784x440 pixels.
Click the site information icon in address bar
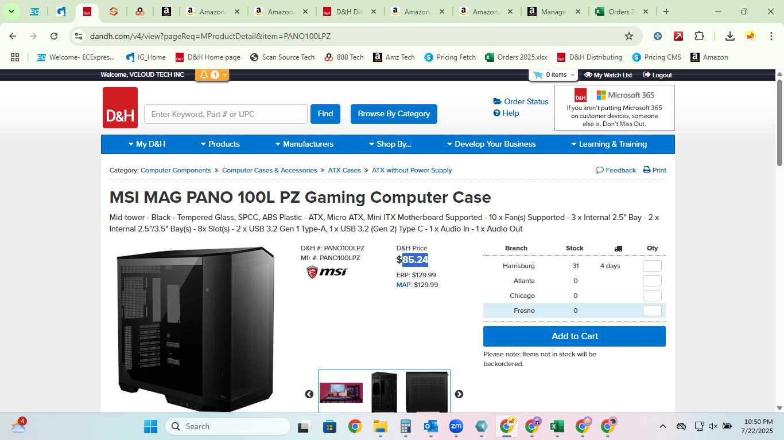tap(79, 36)
